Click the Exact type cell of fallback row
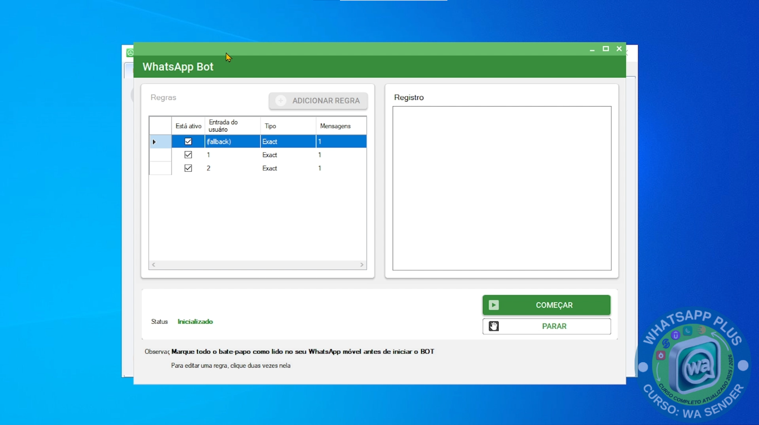759x425 pixels. pos(288,142)
